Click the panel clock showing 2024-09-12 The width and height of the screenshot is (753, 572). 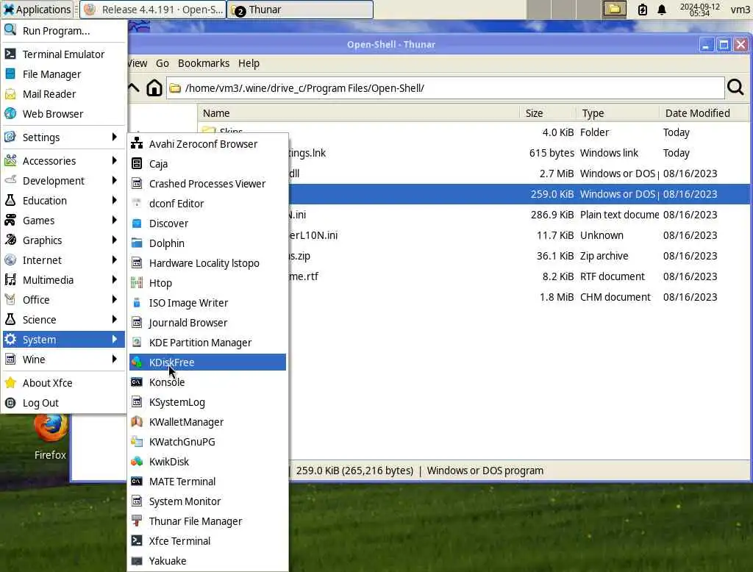[x=699, y=10]
